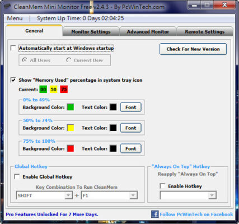Open the Advanced Monitor tab
Image resolution: width=239 pixels, height=224 pixels.
148,32
